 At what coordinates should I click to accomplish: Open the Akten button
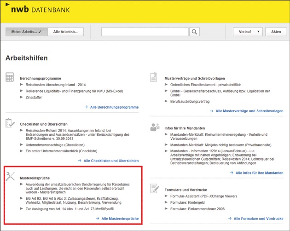[276, 32]
